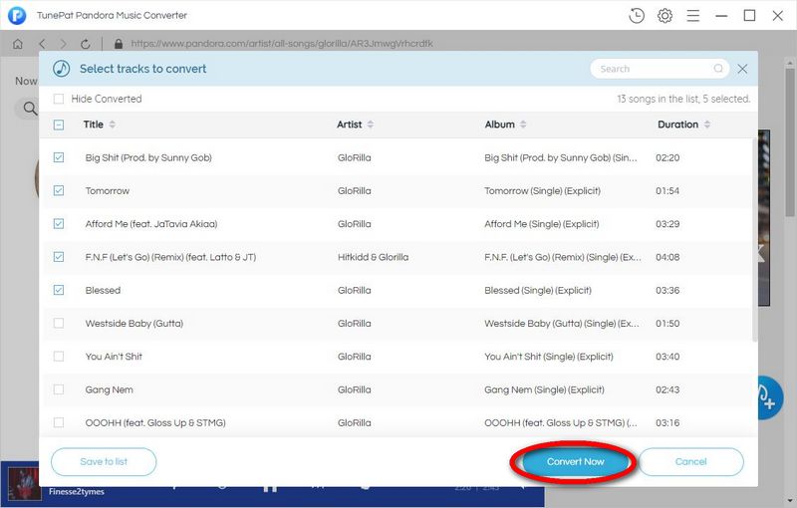Click Hitkidd & Glorilla artist cell
The image size is (797, 508).
373,257
